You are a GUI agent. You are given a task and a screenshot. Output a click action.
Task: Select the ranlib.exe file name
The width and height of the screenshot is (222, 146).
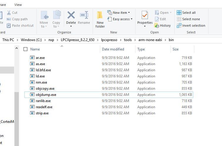click(43, 101)
